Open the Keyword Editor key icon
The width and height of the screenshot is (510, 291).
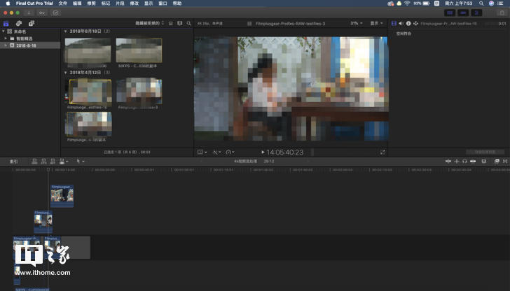coord(42,13)
